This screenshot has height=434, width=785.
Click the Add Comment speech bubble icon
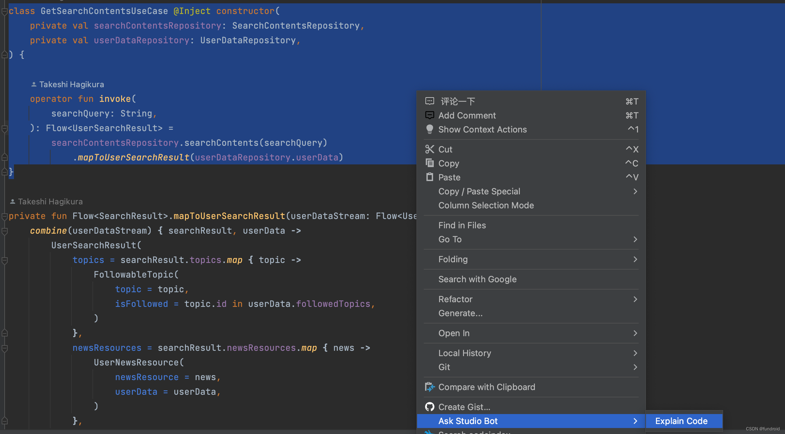[429, 115]
